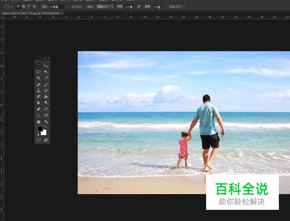Select the Eyedropper tool
This screenshot has width=290, height=221.
tap(46, 78)
